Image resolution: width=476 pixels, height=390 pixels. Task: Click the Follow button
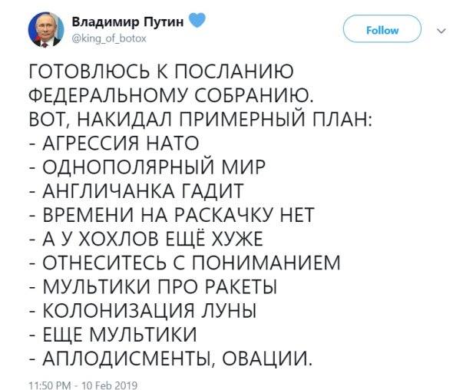(x=382, y=31)
